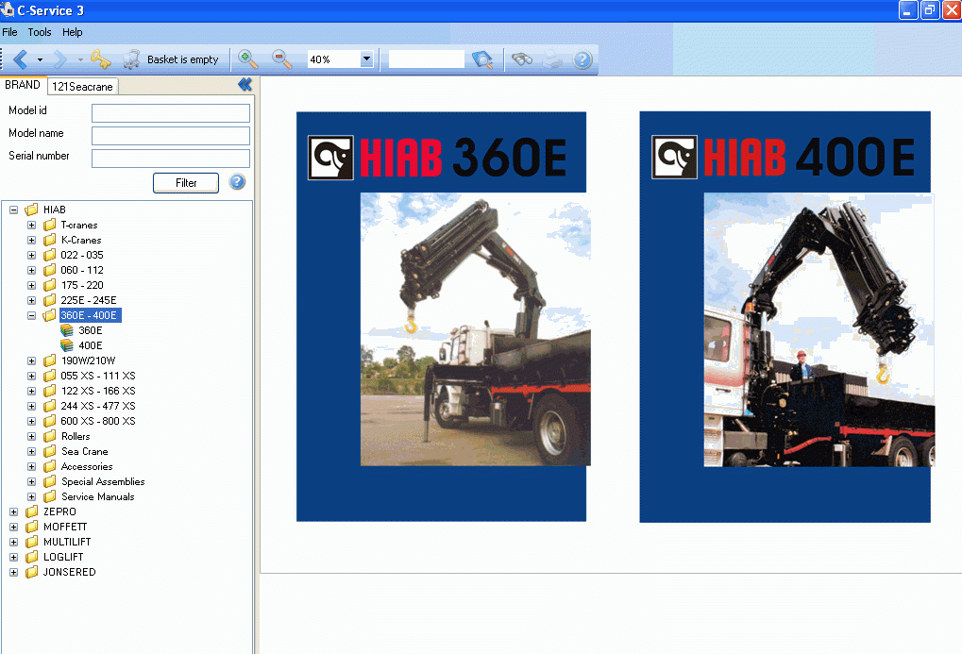
Task: Select the 244 XS - 477 XS folder
Action: [x=97, y=406]
